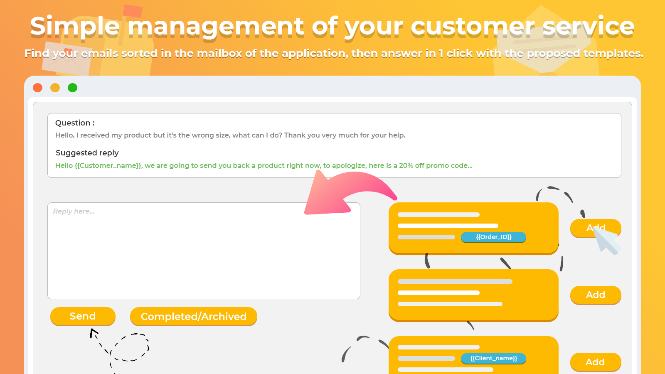The image size is (665, 374).
Task: Add the middle template with no tag
Action: coord(596,295)
